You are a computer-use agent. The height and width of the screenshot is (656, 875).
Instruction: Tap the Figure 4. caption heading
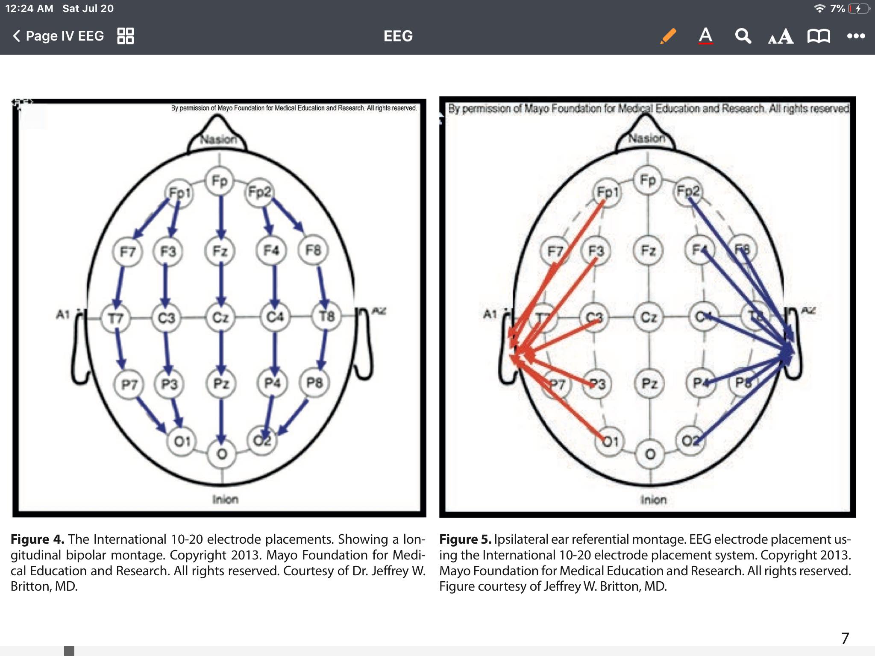(x=38, y=539)
